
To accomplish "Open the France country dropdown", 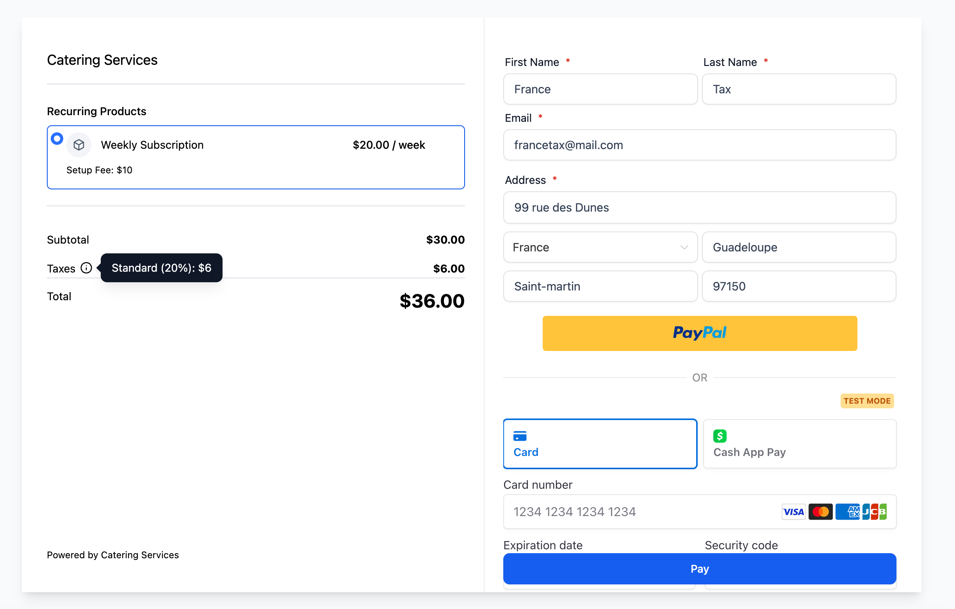I will (x=595, y=247).
